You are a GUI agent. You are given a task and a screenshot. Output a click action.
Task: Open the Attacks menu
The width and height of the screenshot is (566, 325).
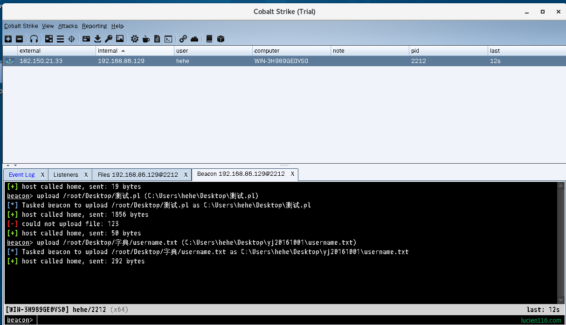point(68,26)
